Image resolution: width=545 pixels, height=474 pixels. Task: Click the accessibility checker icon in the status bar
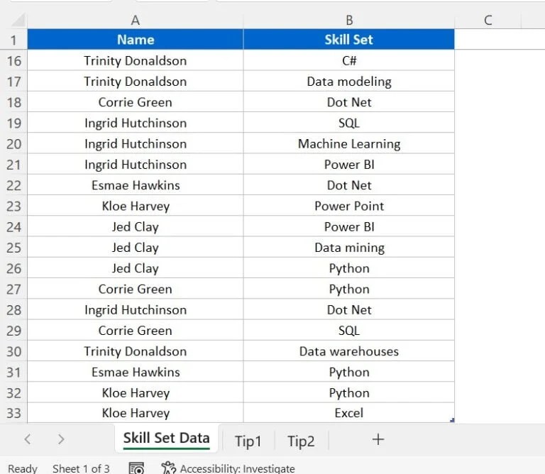point(169,468)
